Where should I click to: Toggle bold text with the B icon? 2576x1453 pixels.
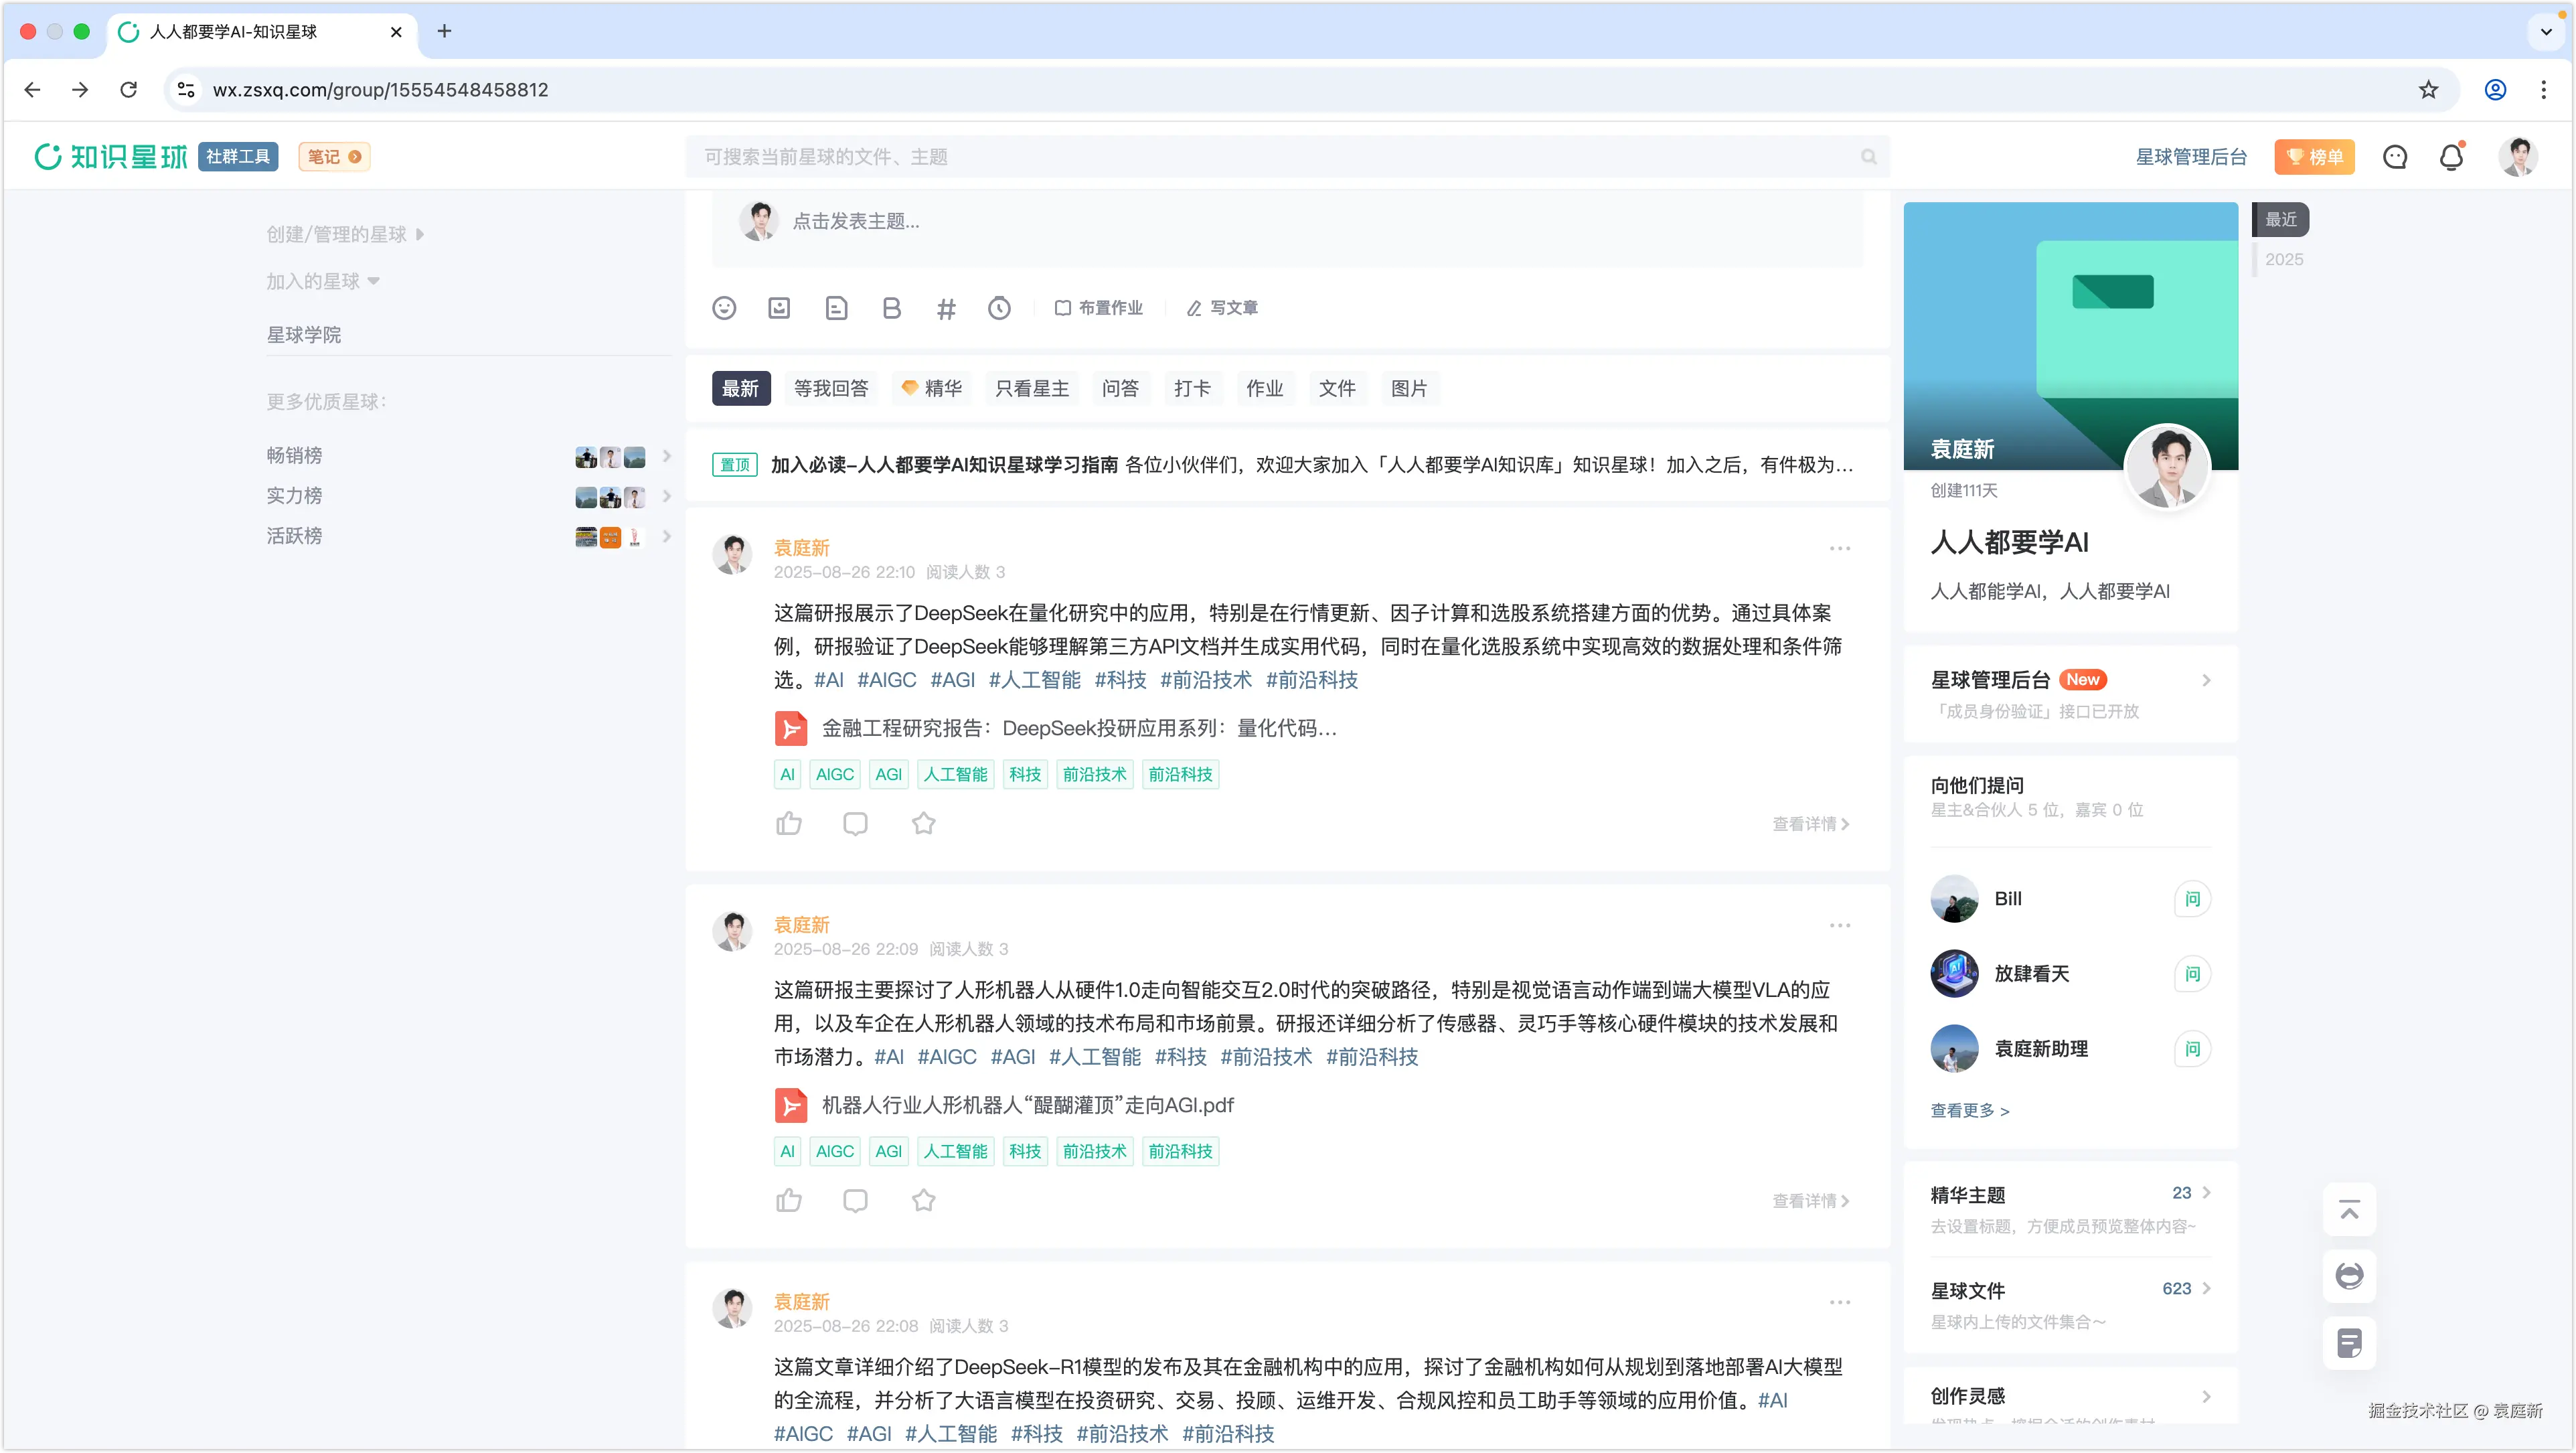click(x=891, y=308)
